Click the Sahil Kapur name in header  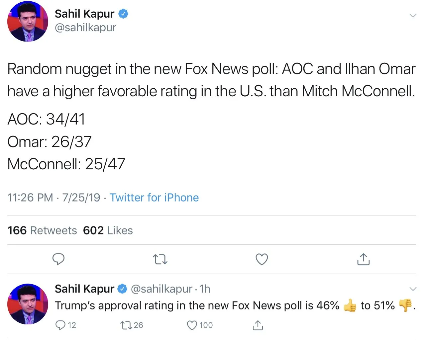(x=84, y=14)
